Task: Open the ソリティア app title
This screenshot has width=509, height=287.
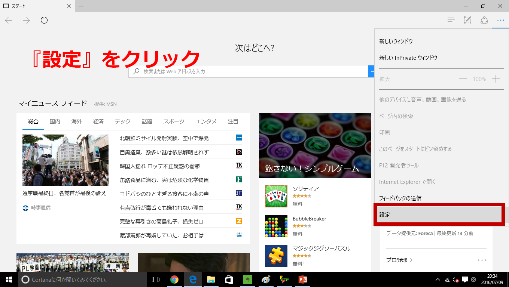Action: coord(306,189)
